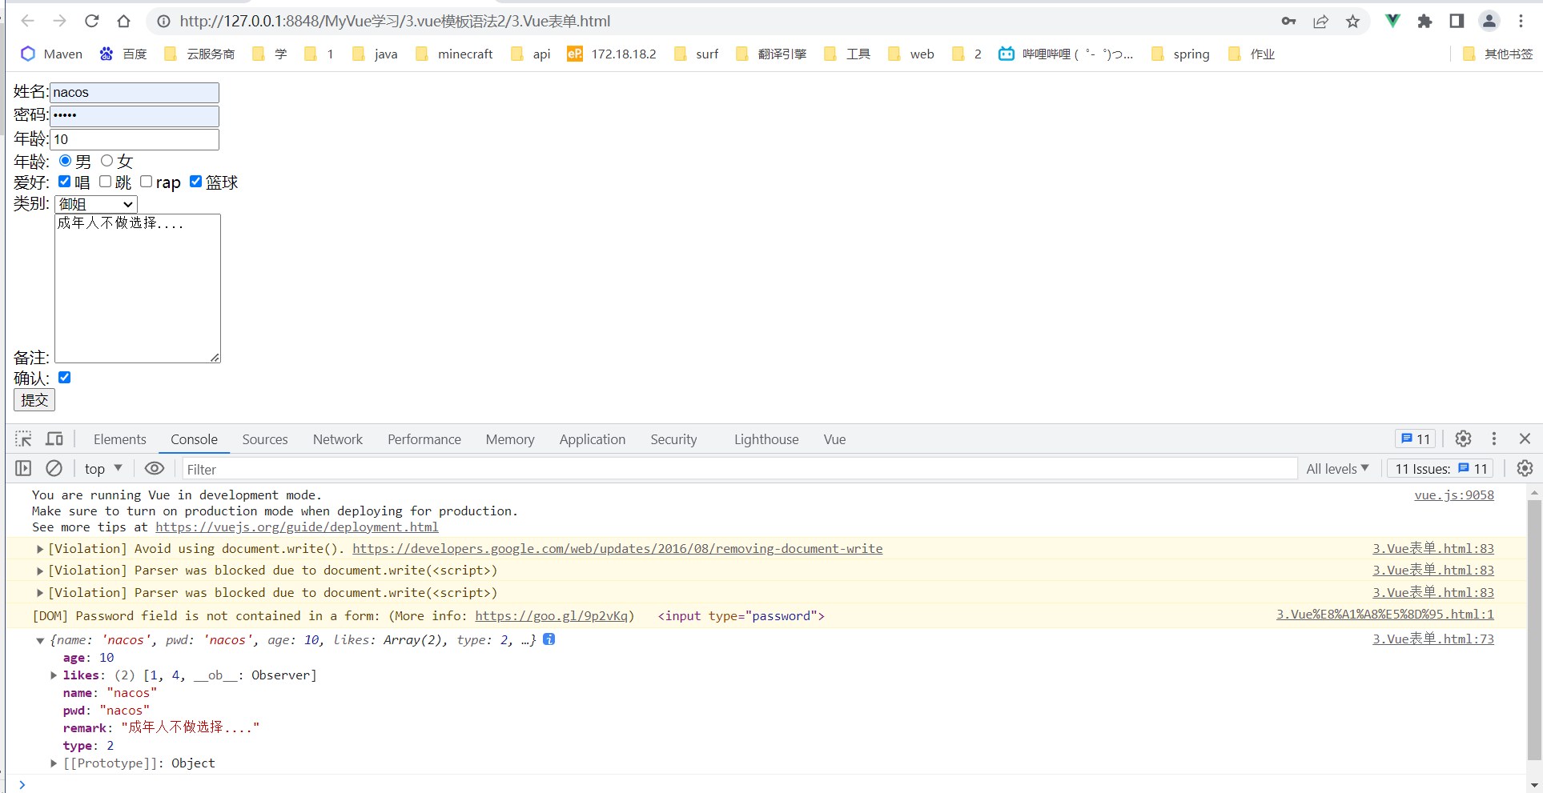Select the 男 radio button
This screenshot has height=793, width=1543.
(x=66, y=161)
